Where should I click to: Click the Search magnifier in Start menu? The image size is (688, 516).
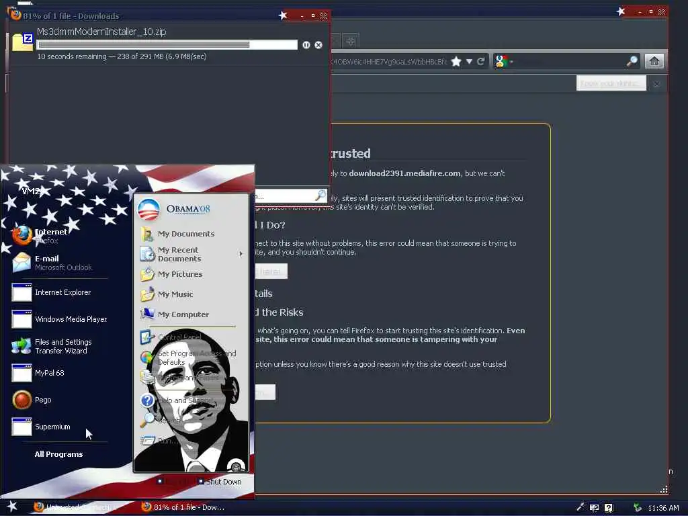pyautogui.click(x=146, y=421)
